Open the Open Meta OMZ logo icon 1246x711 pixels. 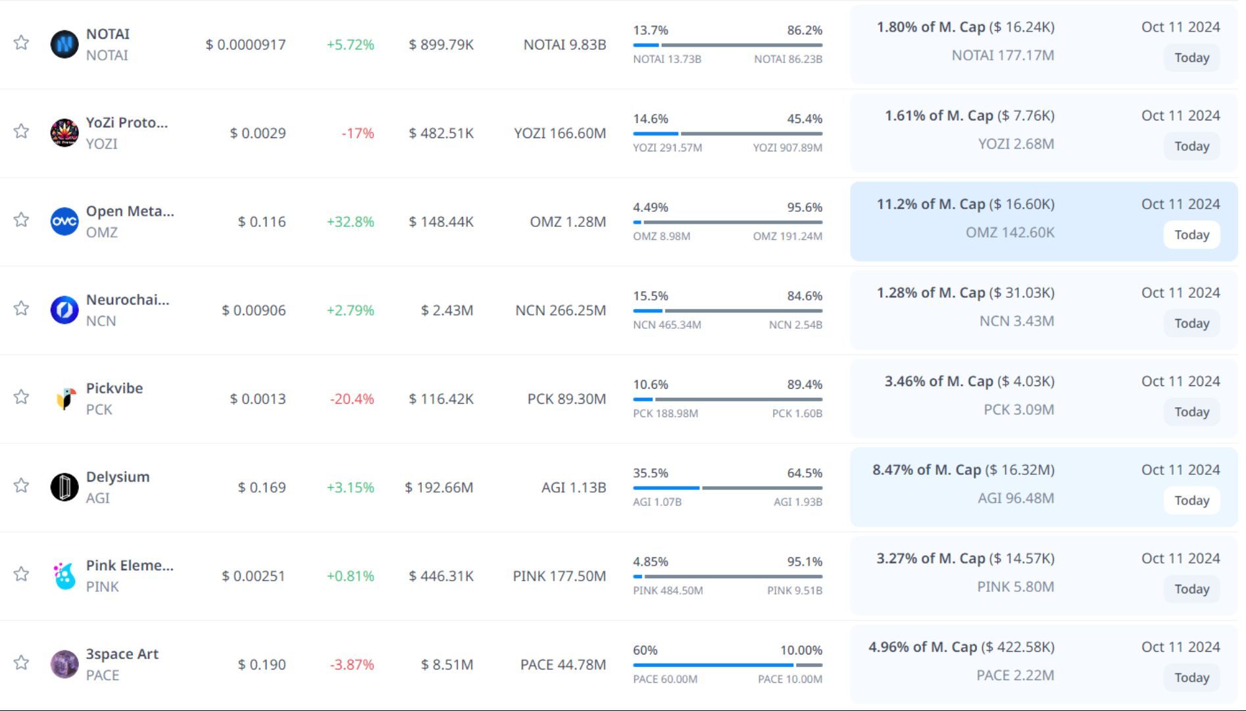coord(64,222)
